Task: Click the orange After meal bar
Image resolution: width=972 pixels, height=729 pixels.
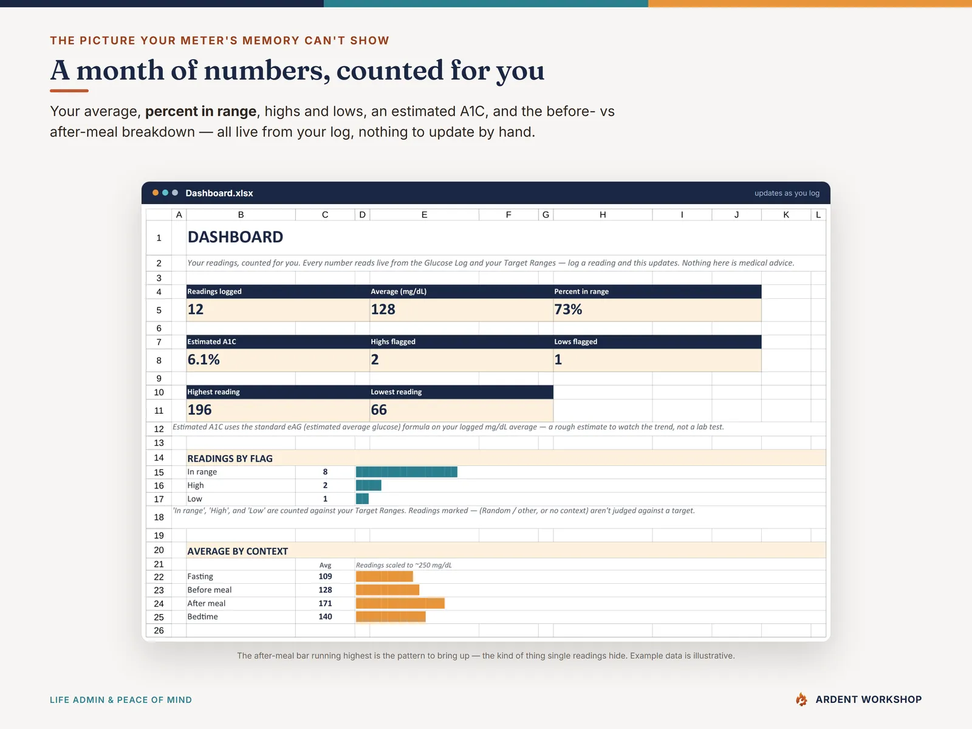Action: click(x=400, y=603)
